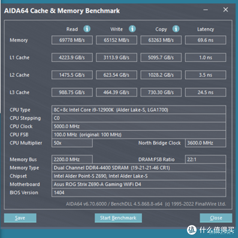The height and width of the screenshot is (238, 238).
Task: Select the Memory write value 65152 MB/s
Action: 116,40
